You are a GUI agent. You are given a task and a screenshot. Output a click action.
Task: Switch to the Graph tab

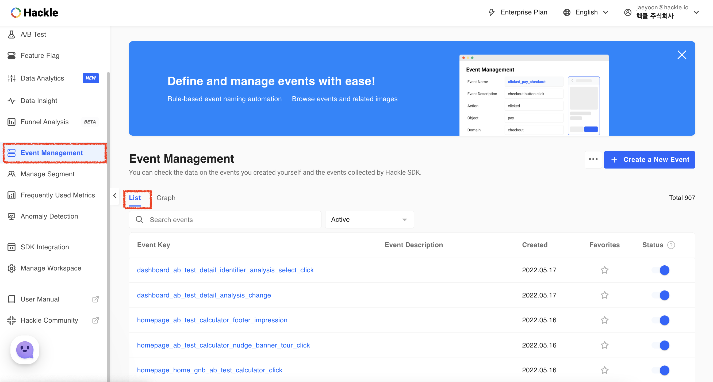pos(166,198)
